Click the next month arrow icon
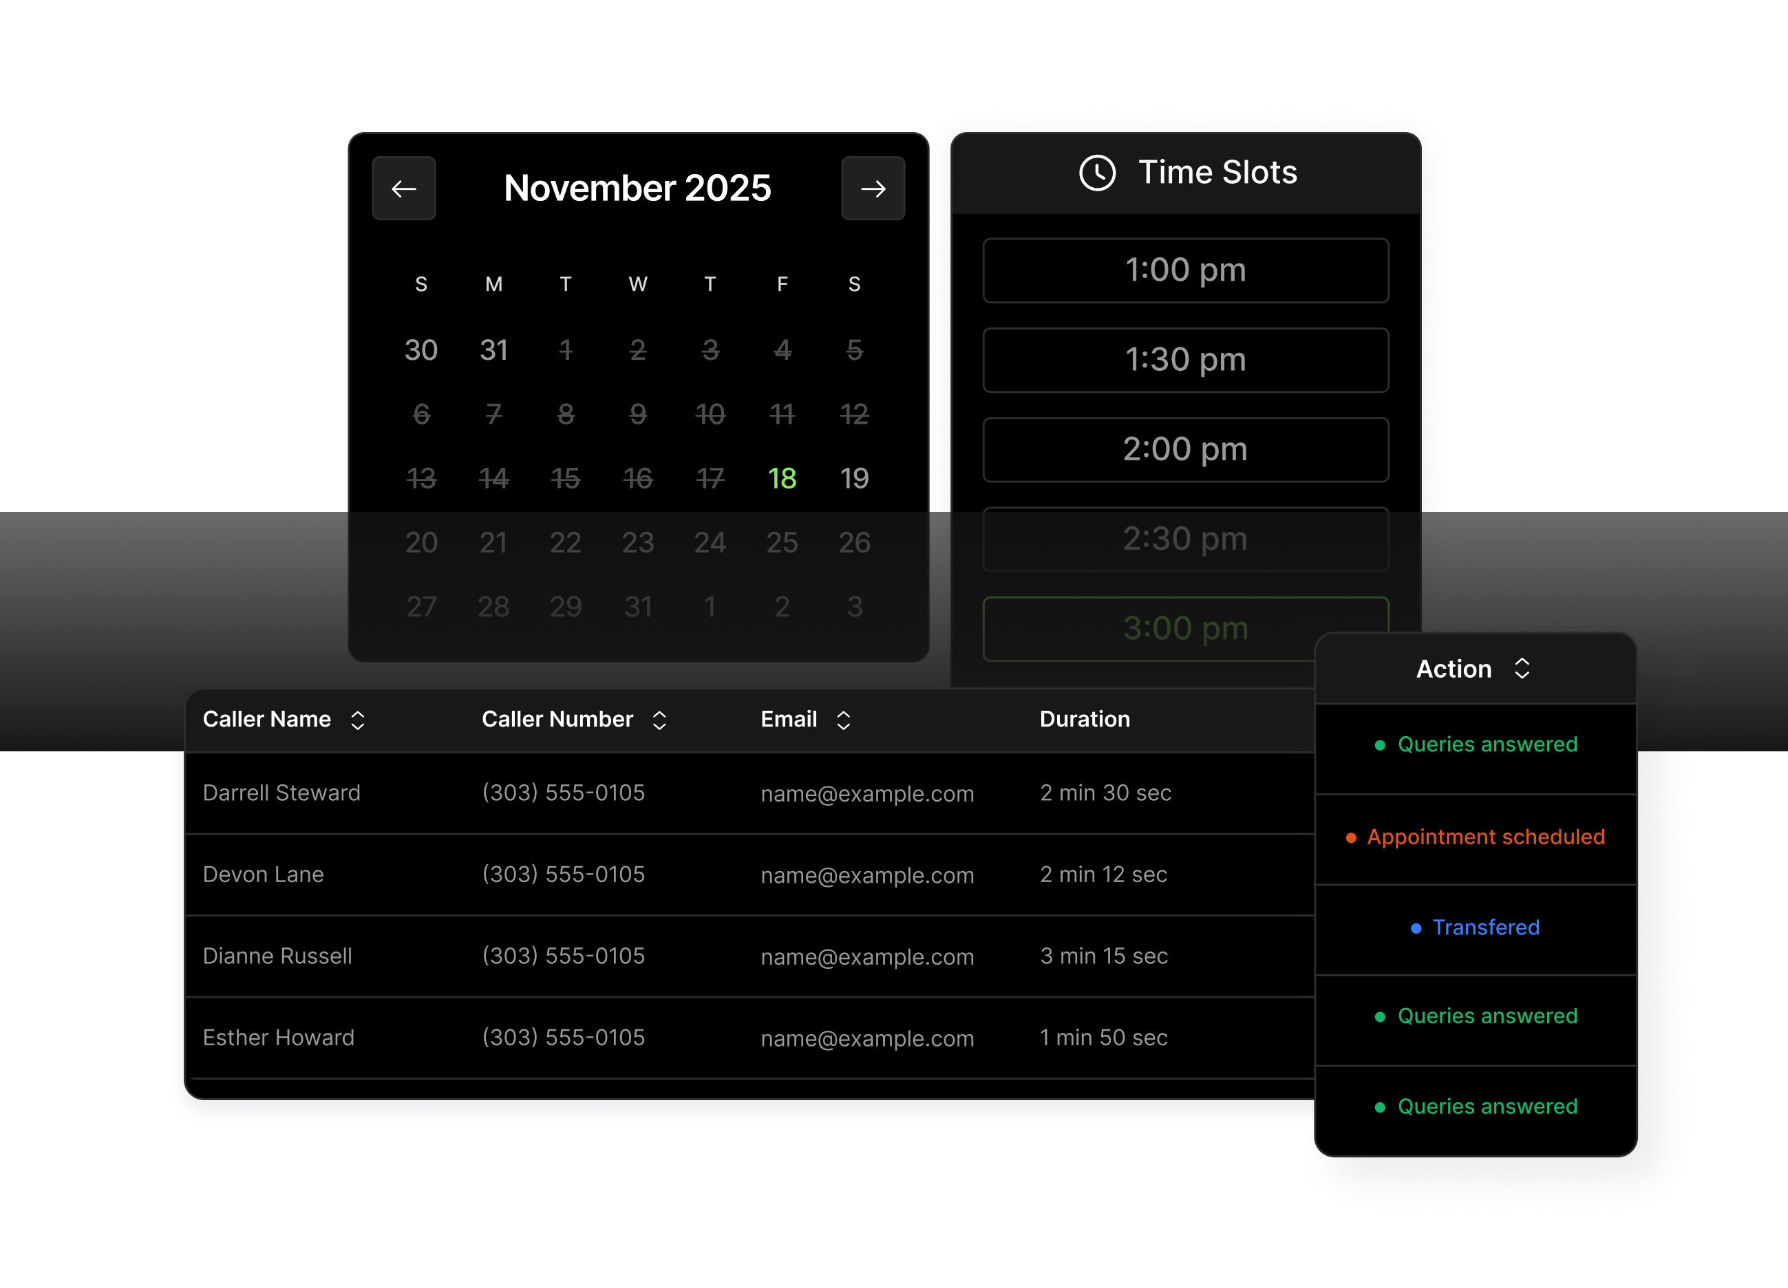This screenshot has width=1788, height=1288. 872,188
